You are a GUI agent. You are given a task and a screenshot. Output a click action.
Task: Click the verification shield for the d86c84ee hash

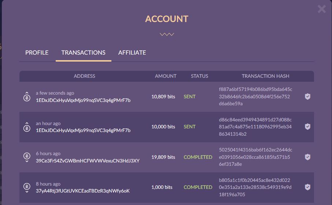(308, 127)
